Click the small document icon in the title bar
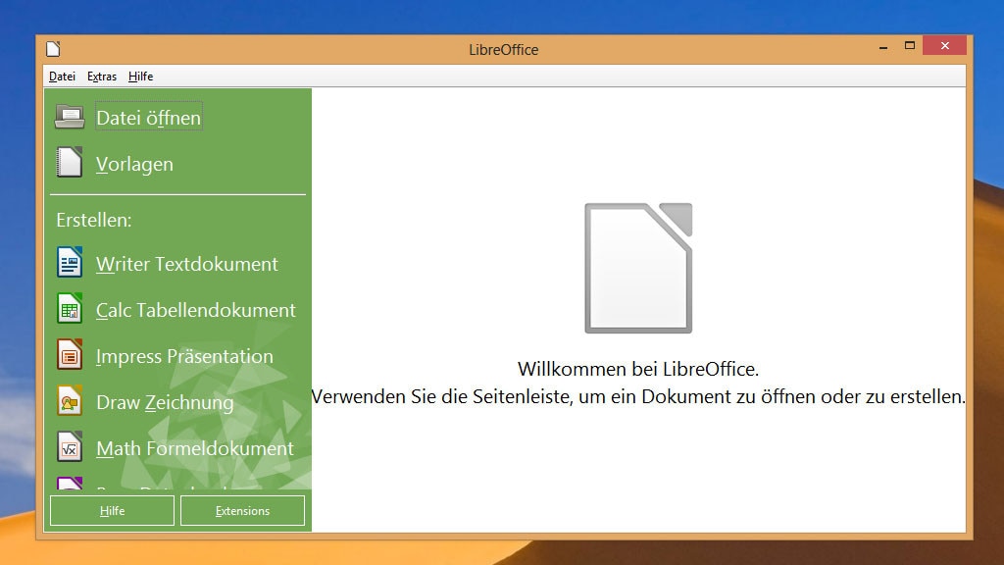This screenshot has height=565, width=1004. click(x=53, y=49)
